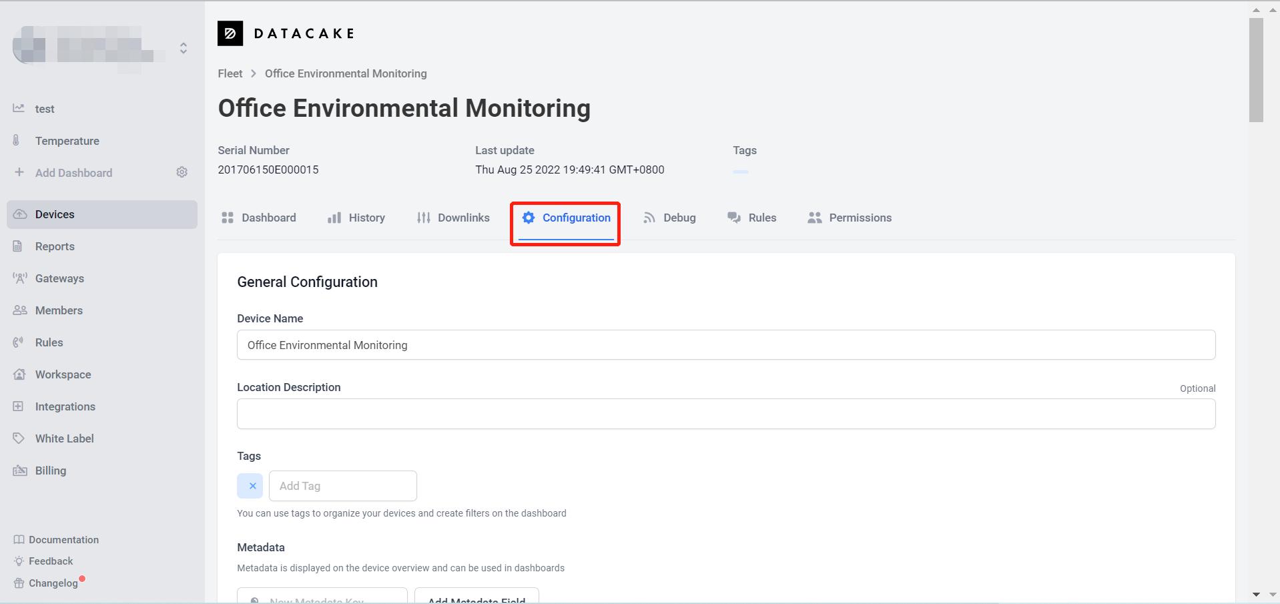Click the Location Description input field
1280x604 pixels.
(x=726, y=414)
